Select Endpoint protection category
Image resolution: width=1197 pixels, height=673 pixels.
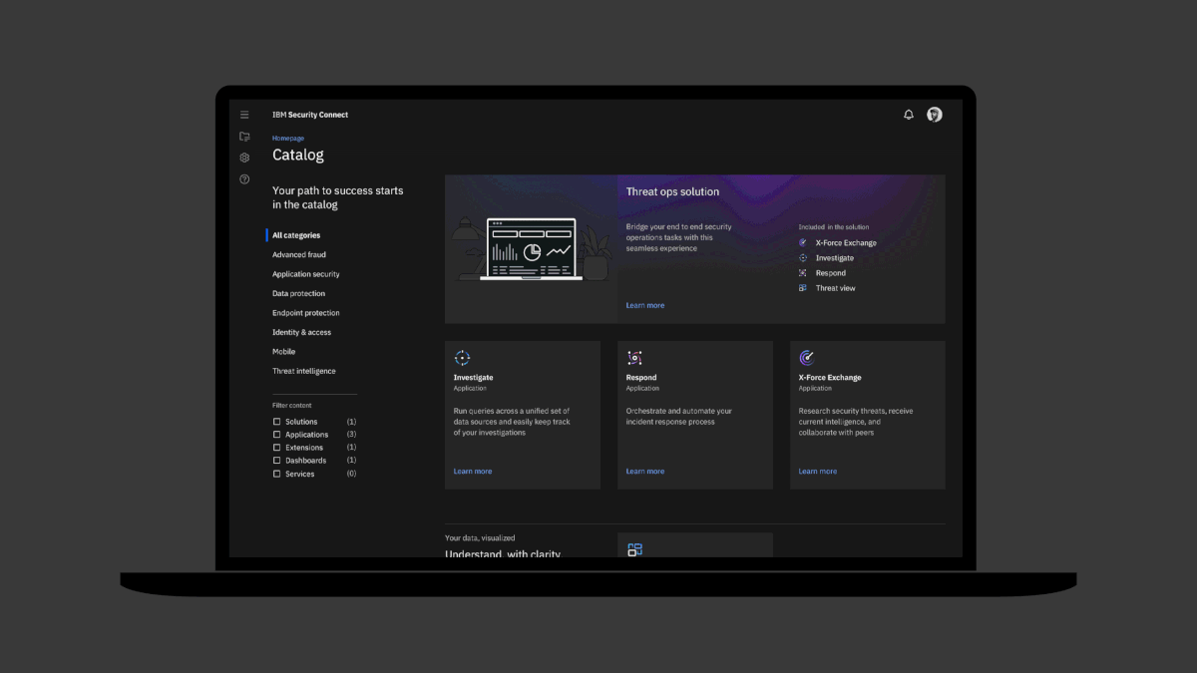(306, 313)
